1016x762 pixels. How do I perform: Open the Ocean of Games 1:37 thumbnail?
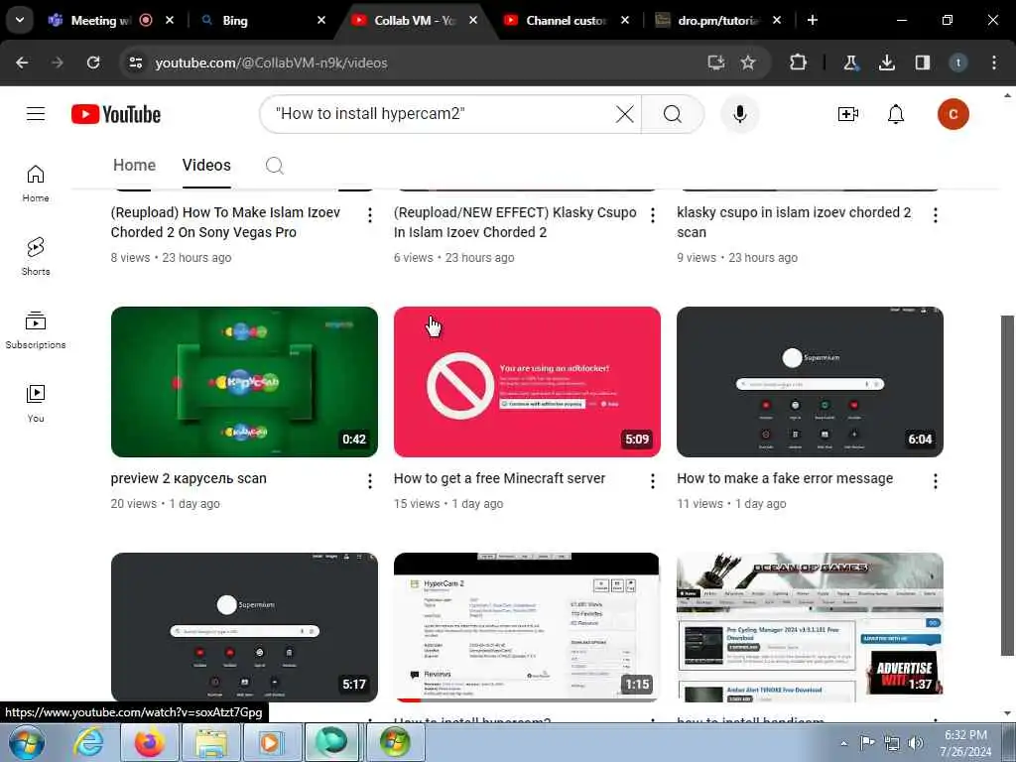point(810,627)
